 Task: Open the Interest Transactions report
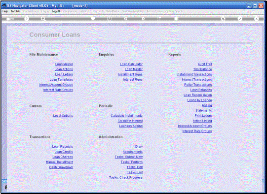pos(197,79)
